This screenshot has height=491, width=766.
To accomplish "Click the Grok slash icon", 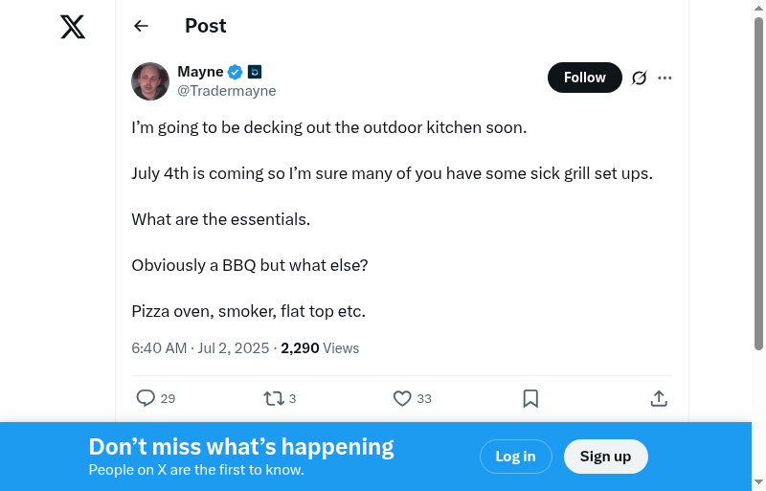I will pyautogui.click(x=640, y=78).
